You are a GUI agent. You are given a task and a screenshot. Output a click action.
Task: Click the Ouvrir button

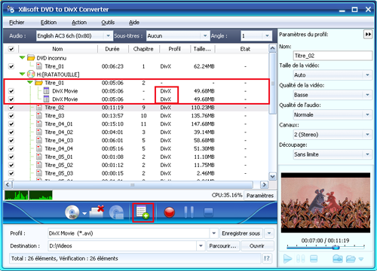256,246
